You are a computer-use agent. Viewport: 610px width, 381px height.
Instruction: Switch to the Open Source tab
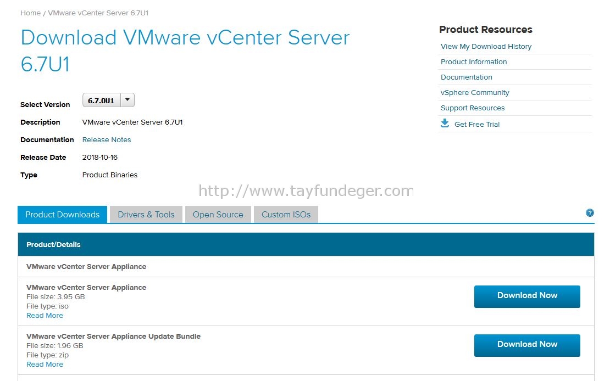[x=218, y=215]
